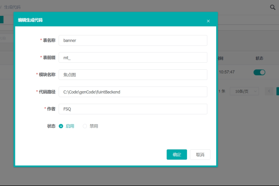Viewport: 279px width, 186px height.
Task: Open the 10条/页 page size dropdown
Action: coord(244,91)
